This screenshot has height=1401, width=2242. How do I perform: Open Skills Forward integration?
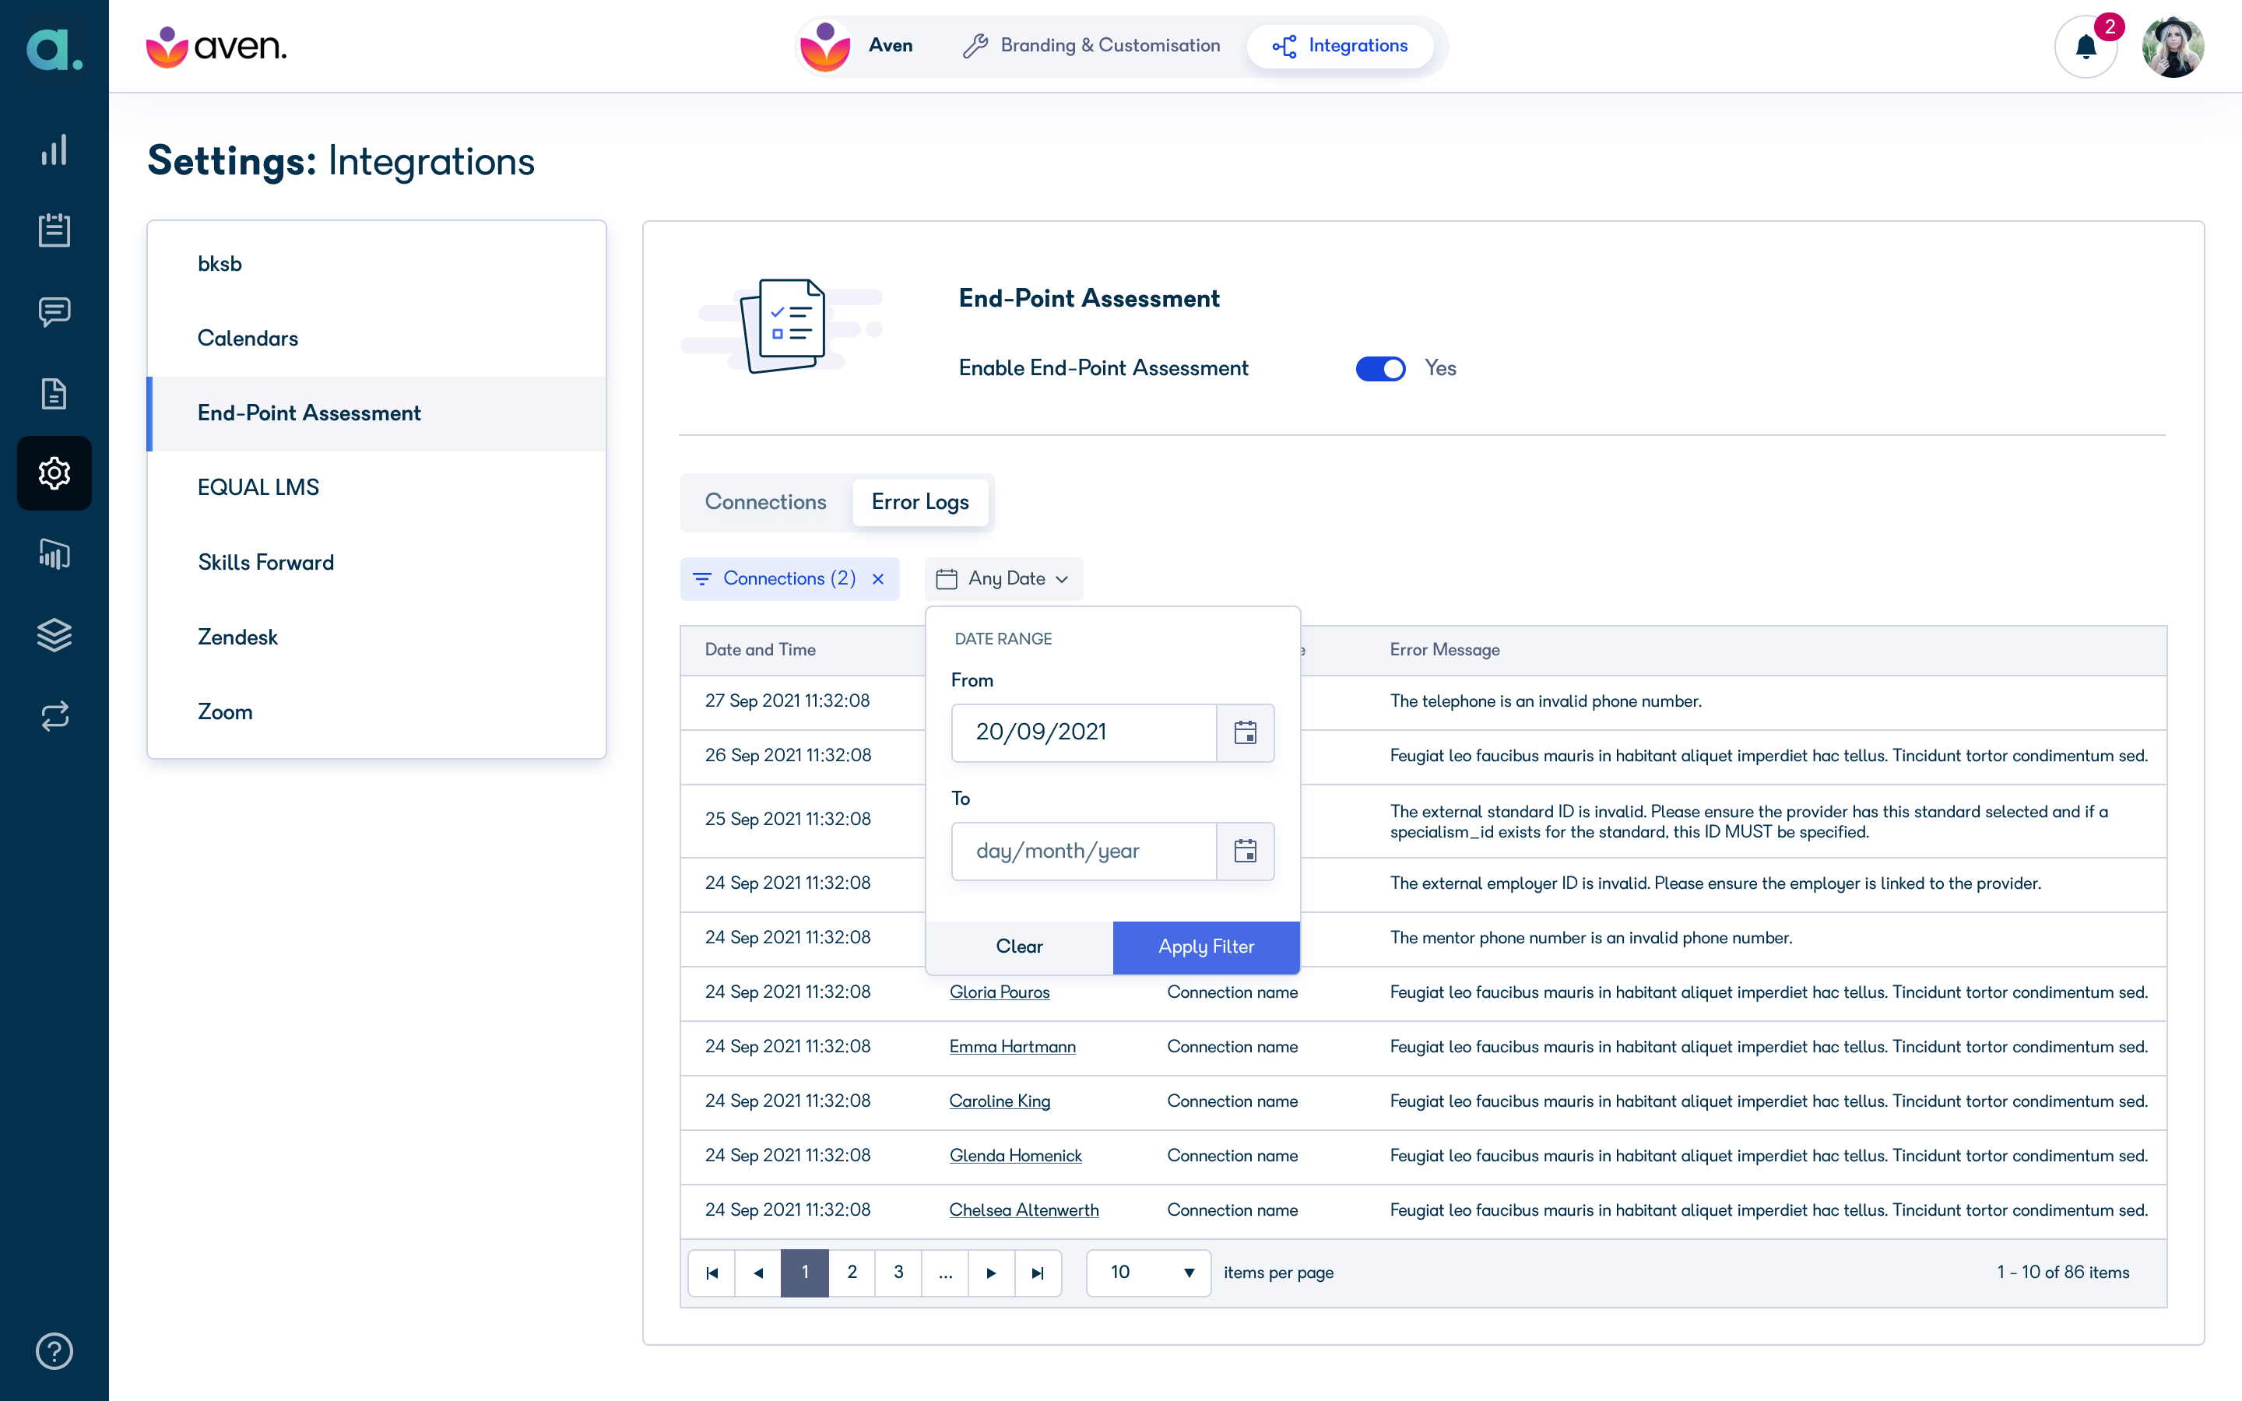[x=377, y=563]
